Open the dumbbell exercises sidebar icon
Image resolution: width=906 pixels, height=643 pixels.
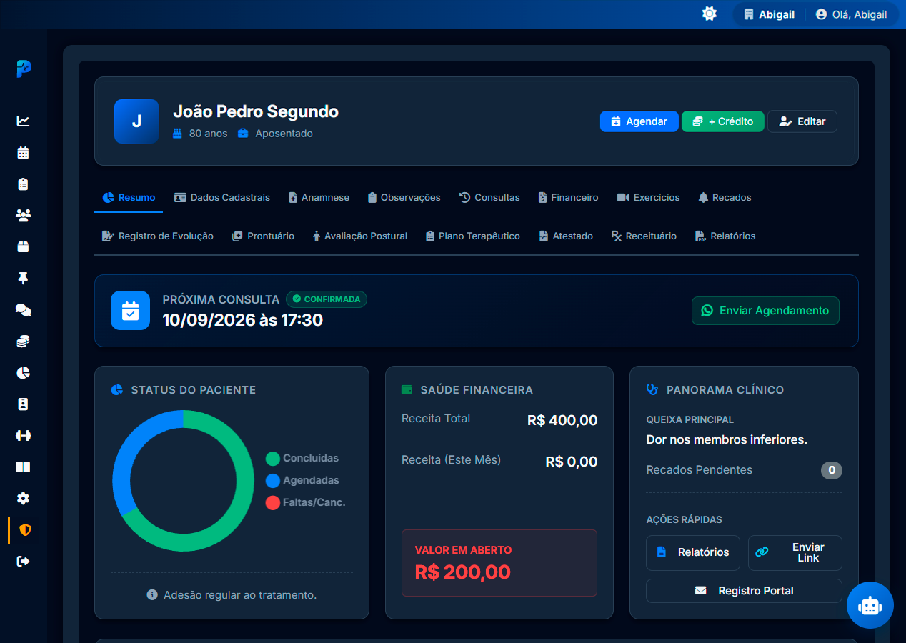(x=24, y=436)
